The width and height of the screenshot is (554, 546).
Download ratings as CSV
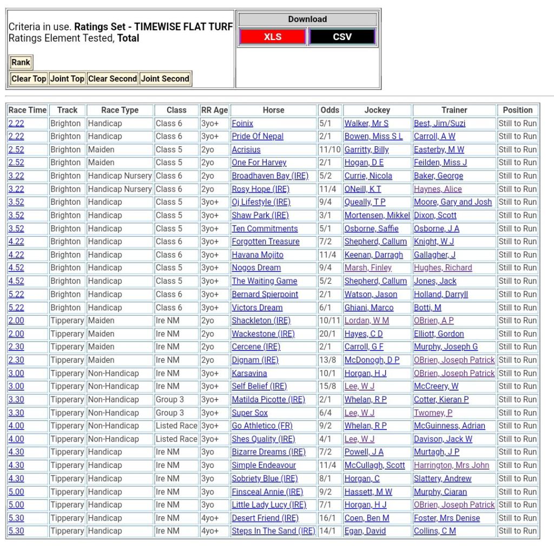342,37
